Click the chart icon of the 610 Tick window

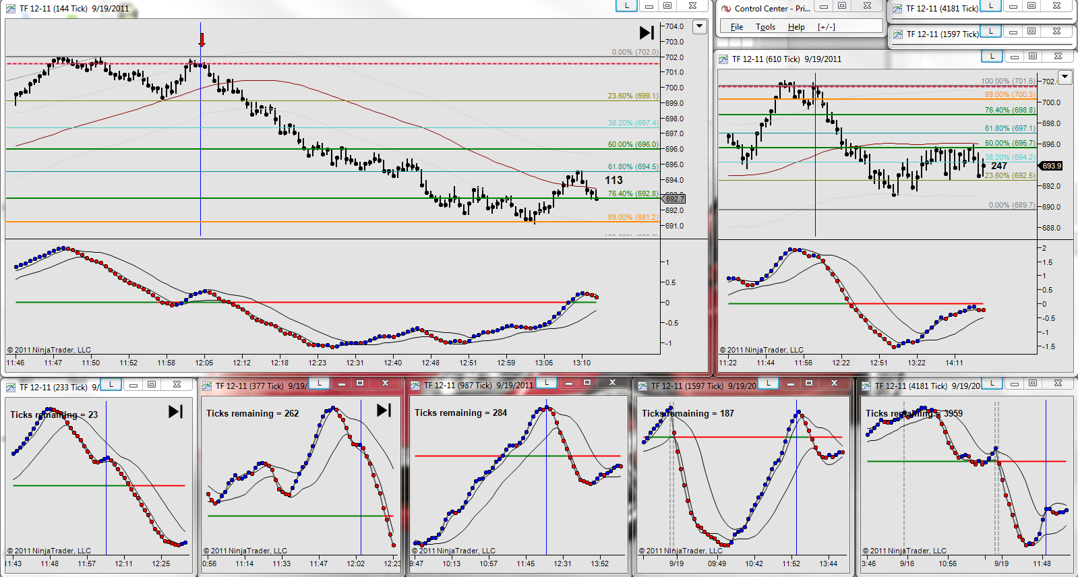(723, 59)
